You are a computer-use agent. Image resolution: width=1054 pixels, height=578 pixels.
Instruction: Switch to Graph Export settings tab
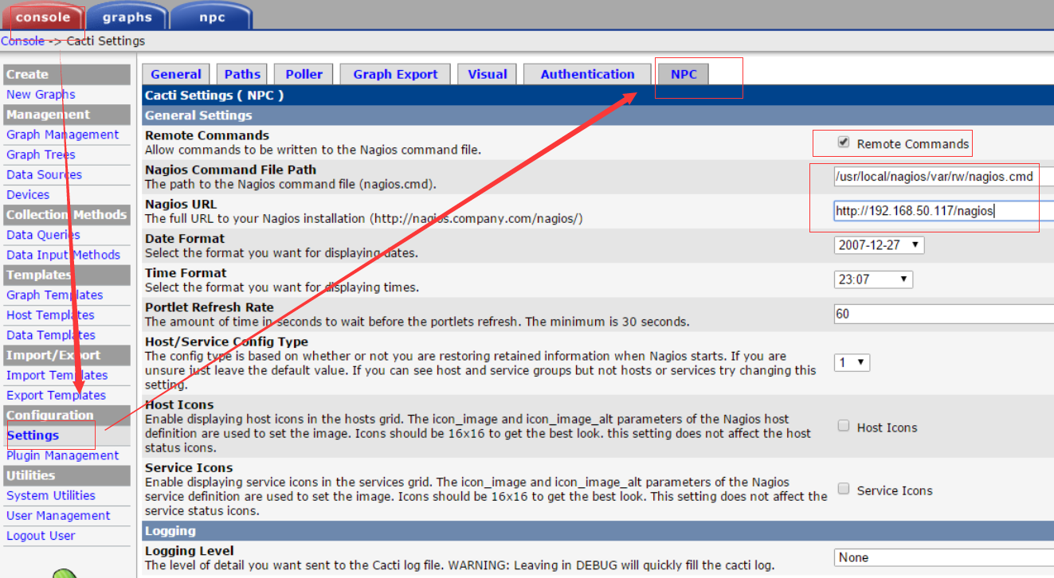click(x=395, y=74)
